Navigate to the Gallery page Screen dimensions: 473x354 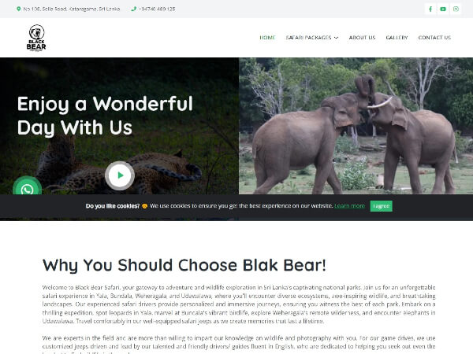point(397,38)
